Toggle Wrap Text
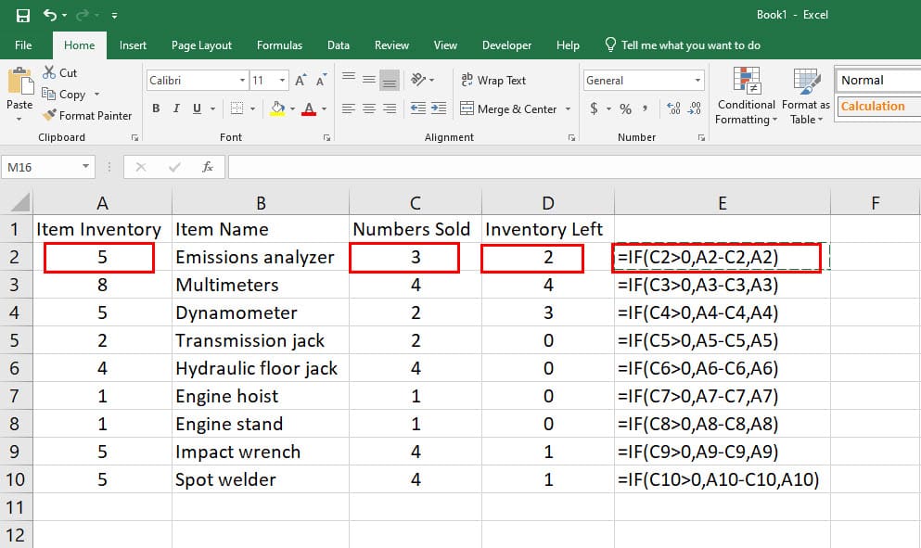Screen dimensions: 921x548 493,81
